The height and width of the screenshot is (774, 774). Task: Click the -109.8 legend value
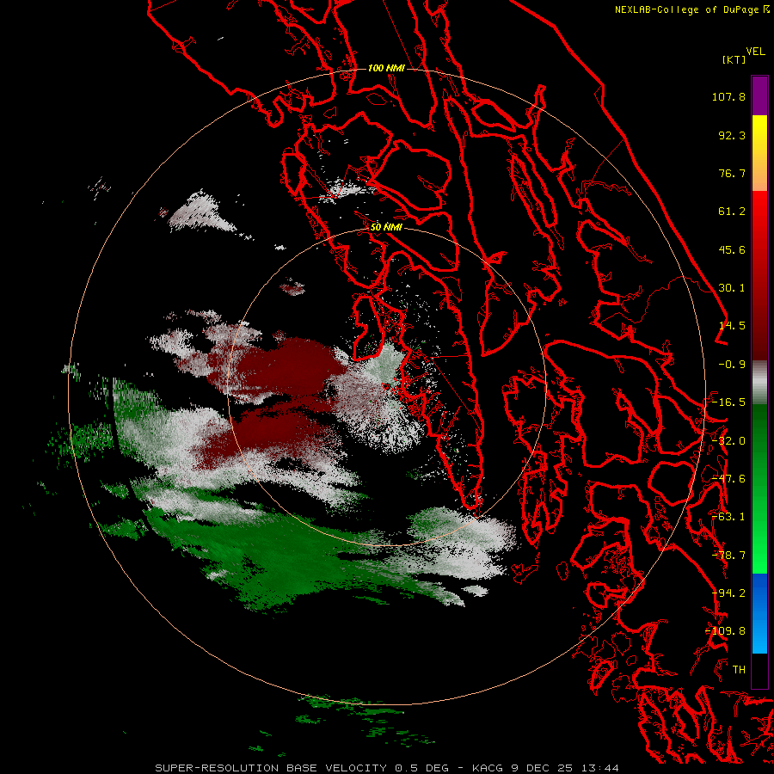(x=726, y=631)
